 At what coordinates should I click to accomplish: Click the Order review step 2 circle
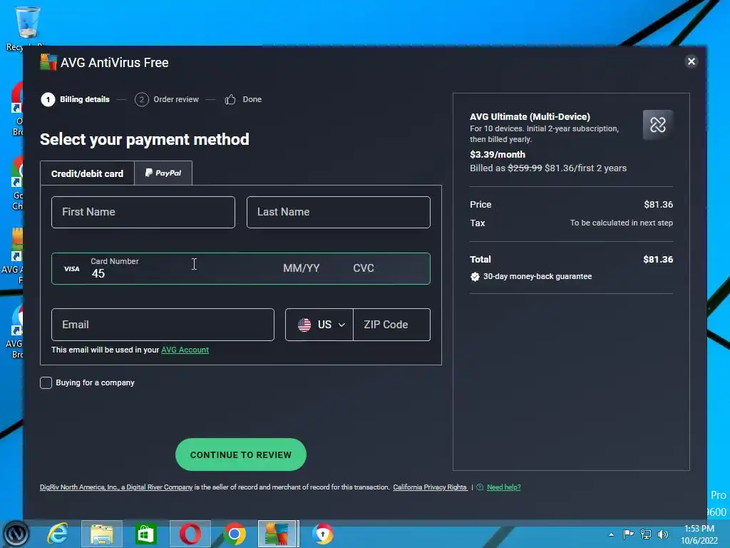pos(142,99)
